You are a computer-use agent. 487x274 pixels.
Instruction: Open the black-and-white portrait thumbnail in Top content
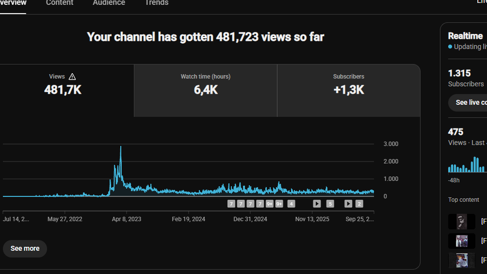point(461,222)
